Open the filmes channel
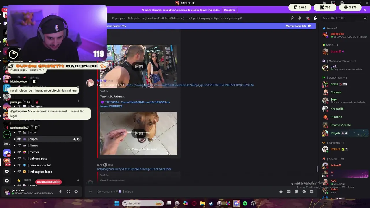370x208 pixels. click(x=48, y=146)
